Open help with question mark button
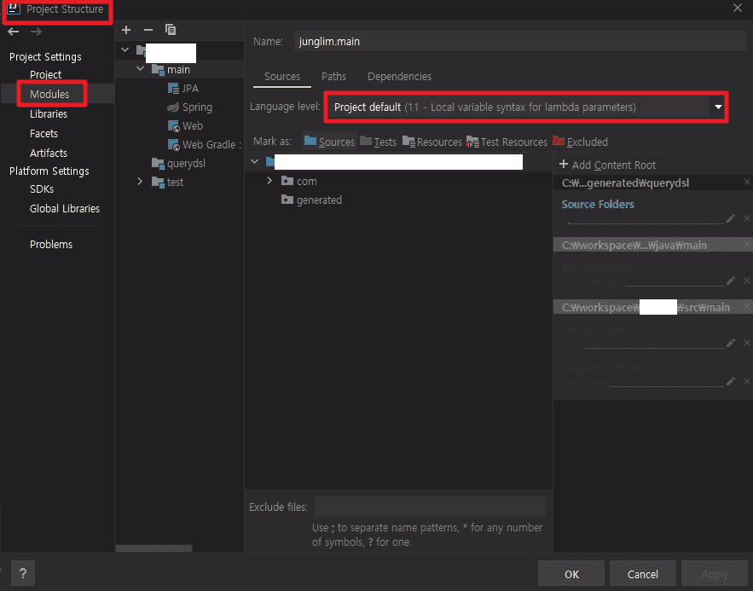The height and width of the screenshot is (591, 753). coord(22,573)
